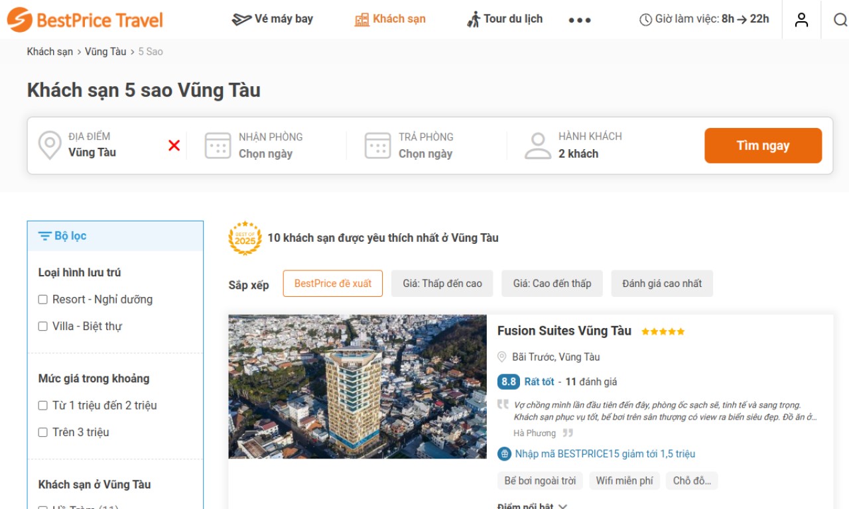Click the Khách sạn ở Vũng Tàu filter heading
The height and width of the screenshot is (509, 849).
94,484
